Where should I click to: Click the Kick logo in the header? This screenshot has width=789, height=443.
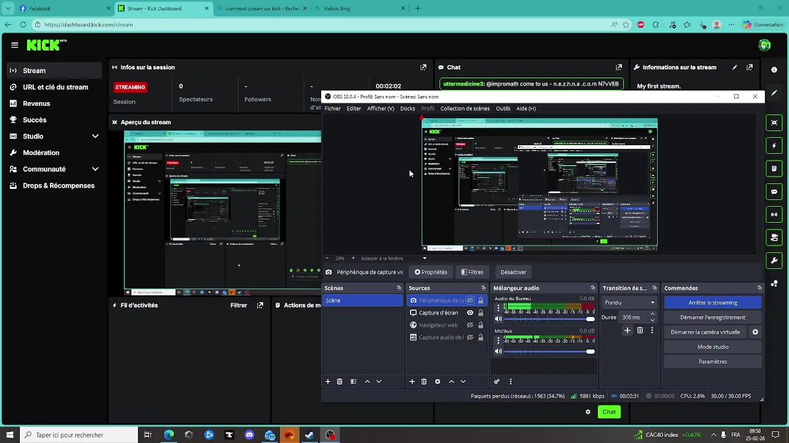click(x=46, y=45)
